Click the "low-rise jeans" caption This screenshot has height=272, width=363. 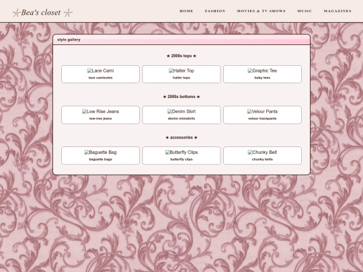coord(100,118)
